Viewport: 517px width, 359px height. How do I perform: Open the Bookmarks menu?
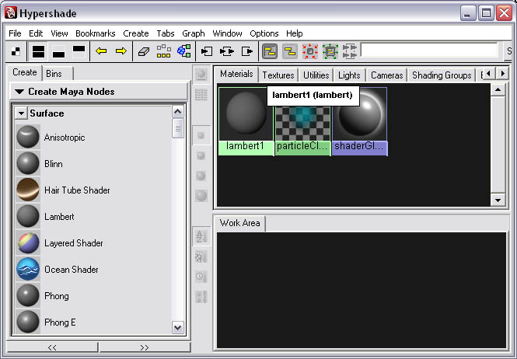(96, 33)
